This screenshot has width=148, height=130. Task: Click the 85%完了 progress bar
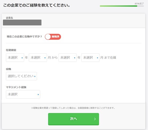point(122,6)
